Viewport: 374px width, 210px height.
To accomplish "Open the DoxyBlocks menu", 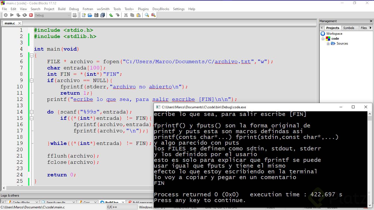I will [161, 9].
